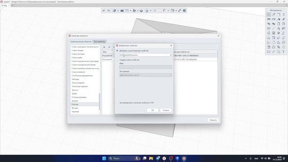This screenshot has height=162, width=288.
Task: Click the object type list vertical scrollbar
Action: 99,102
